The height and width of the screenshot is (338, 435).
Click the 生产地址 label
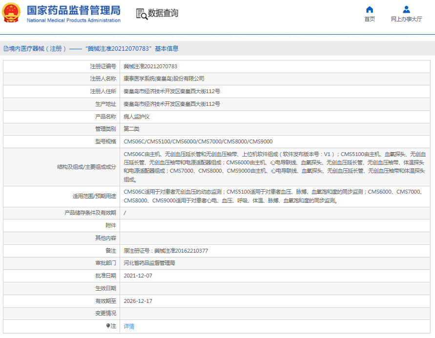pyautogui.click(x=105, y=104)
